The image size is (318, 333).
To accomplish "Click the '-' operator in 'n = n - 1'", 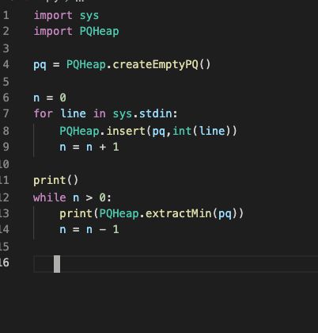I will [x=103, y=230].
